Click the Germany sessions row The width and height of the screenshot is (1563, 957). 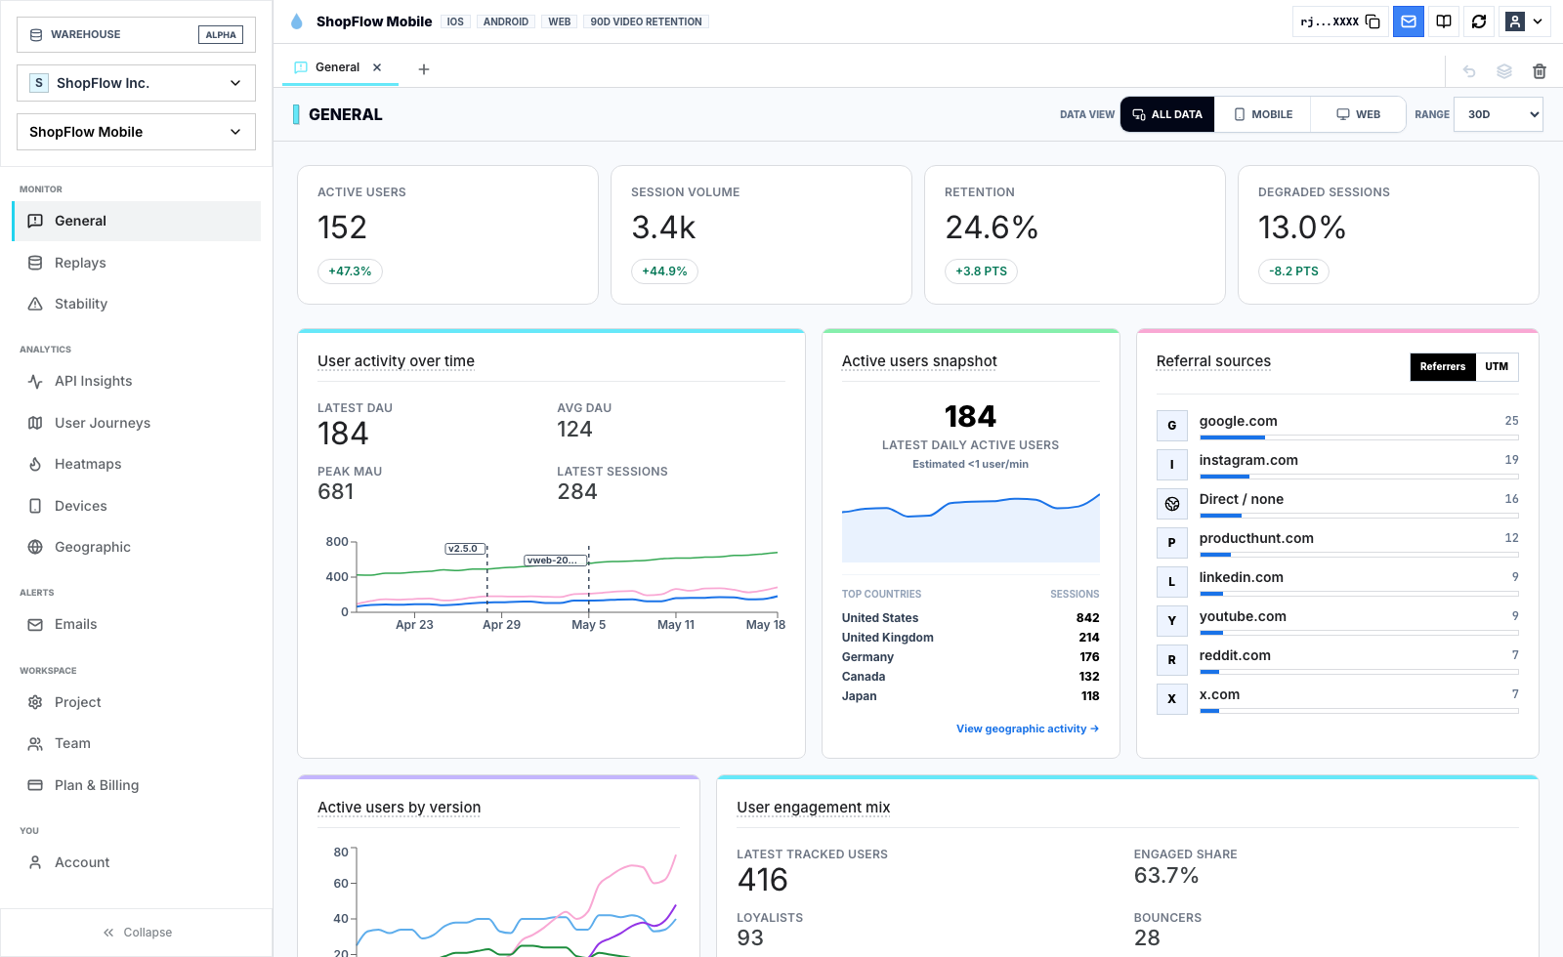point(971,657)
